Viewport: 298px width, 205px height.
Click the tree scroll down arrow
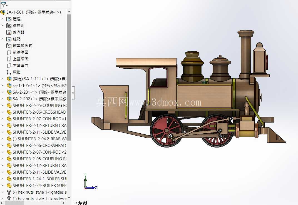click(x=69, y=197)
